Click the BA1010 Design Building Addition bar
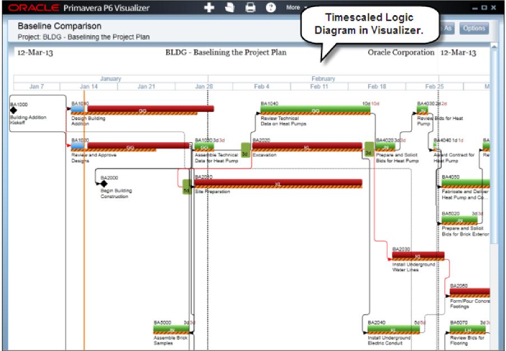 [x=142, y=110]
